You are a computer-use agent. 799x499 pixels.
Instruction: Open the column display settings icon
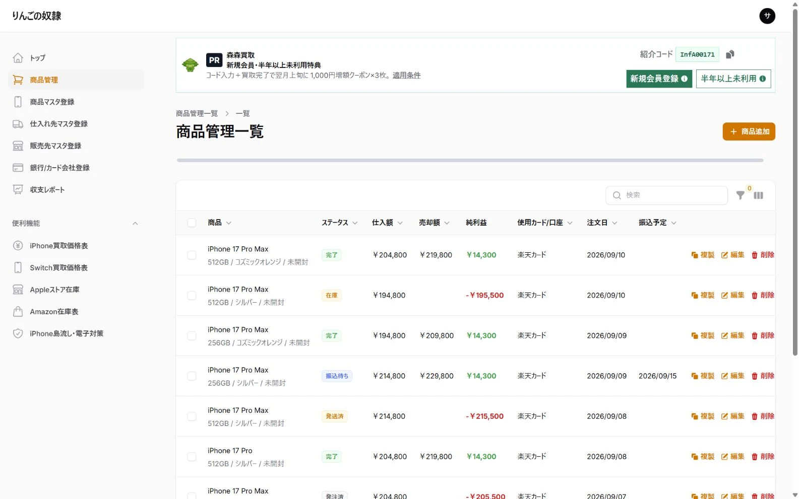pos(758,195)
